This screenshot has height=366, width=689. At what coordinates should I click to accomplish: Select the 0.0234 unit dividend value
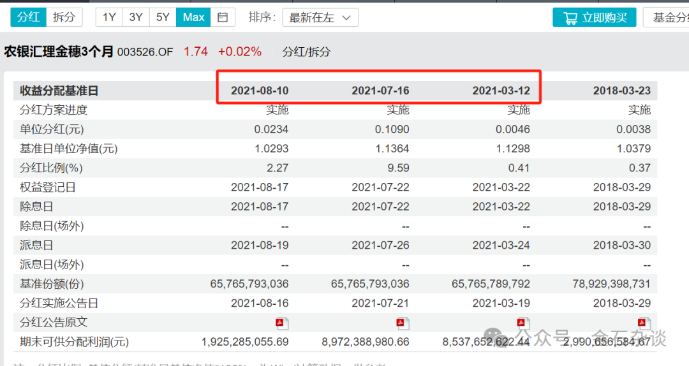coord(271,129)
